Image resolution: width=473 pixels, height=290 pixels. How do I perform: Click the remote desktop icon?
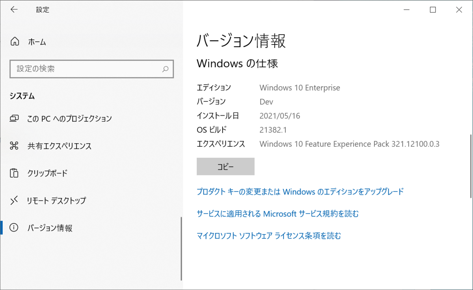pos(15,201)
